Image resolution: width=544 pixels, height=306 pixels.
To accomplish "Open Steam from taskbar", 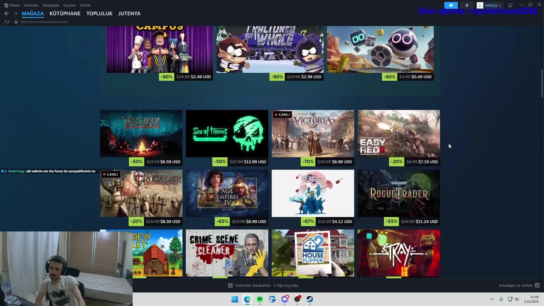I will point(310,299).
